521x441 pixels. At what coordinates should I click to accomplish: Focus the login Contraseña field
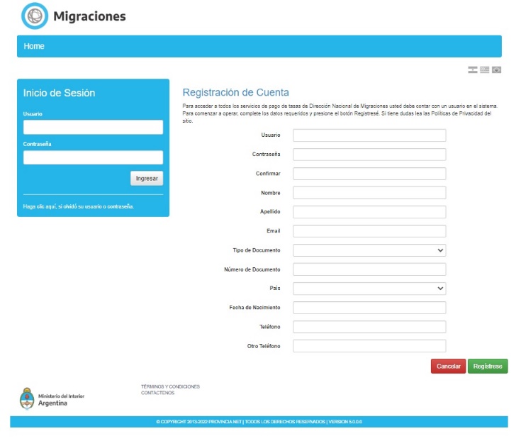93,157
